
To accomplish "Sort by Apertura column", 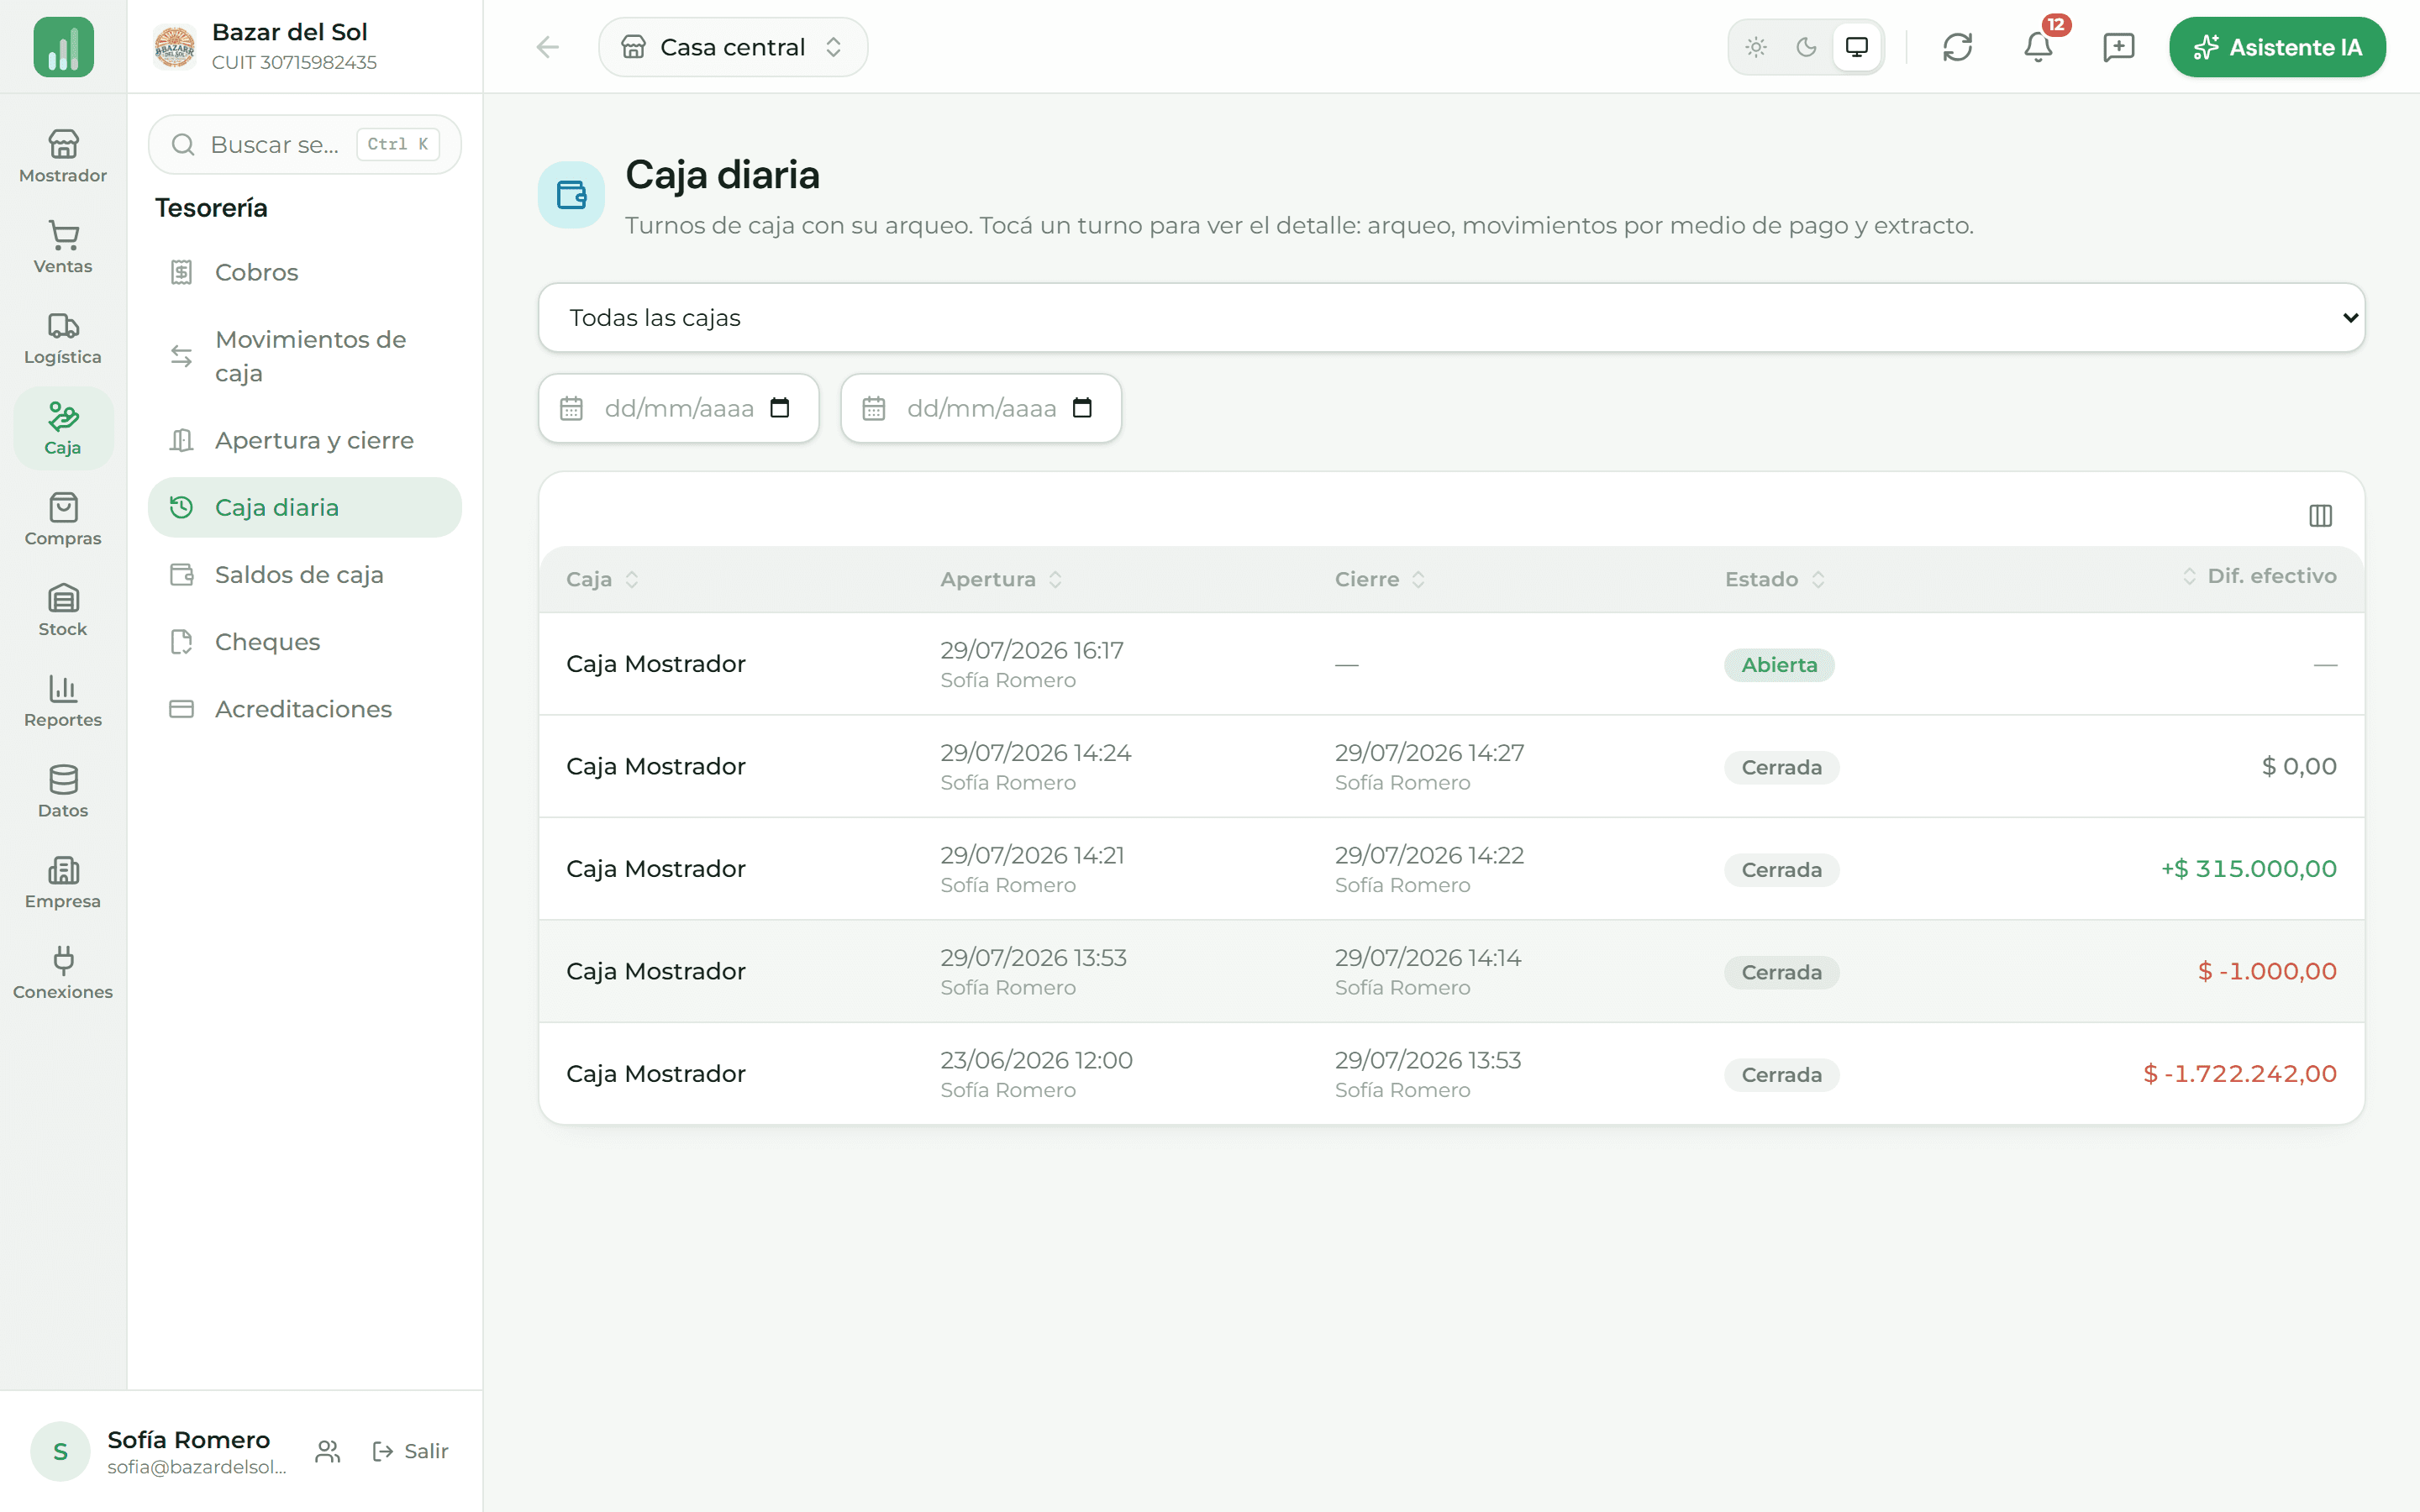I will coord(1001,579).
